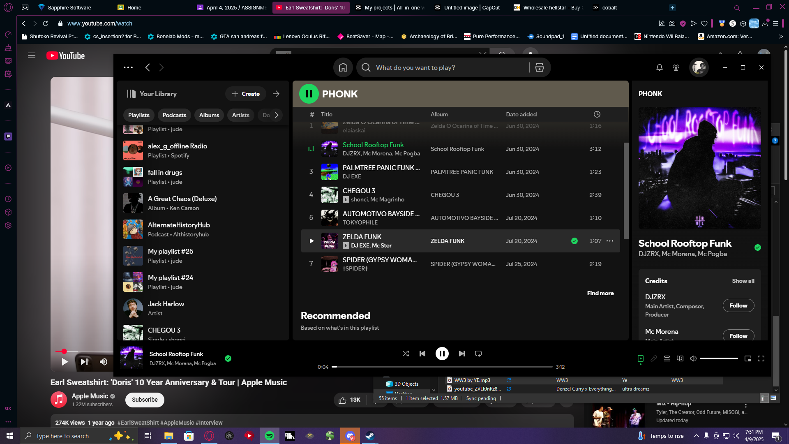Open Spotify Home via the house icon
This screenshot has height=444, width=789.
coord(343,68)
